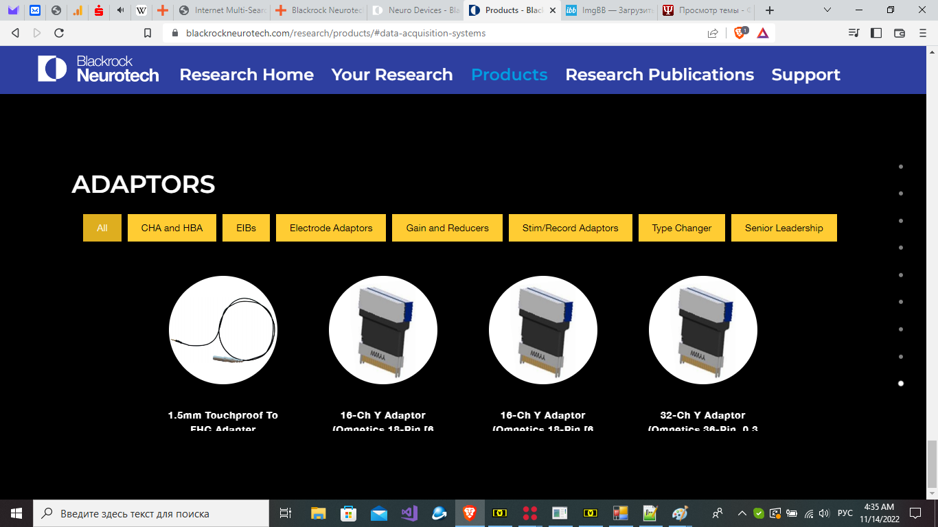938x527 pixels.
Task: Open Visual Studio from the taskbar
Action: [409, 513]
